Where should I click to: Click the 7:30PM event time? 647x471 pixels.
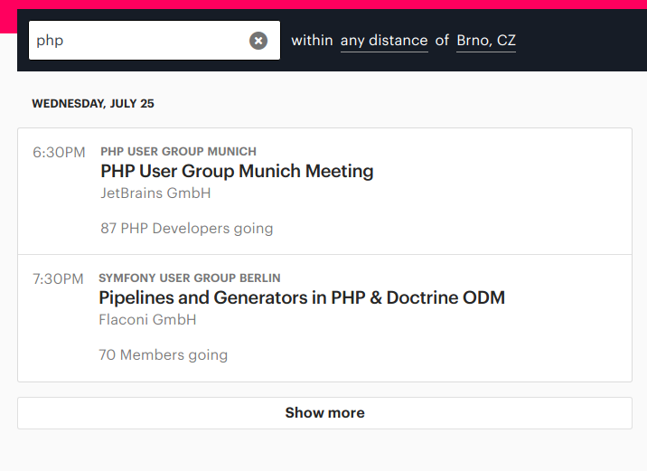point(58,279)
